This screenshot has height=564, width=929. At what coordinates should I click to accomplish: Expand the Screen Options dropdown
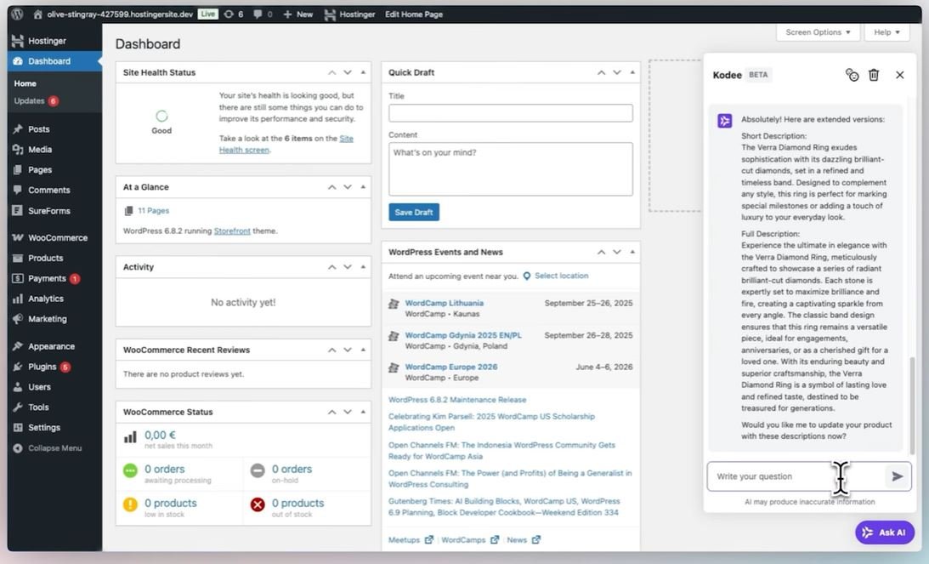tap(817, 32)
